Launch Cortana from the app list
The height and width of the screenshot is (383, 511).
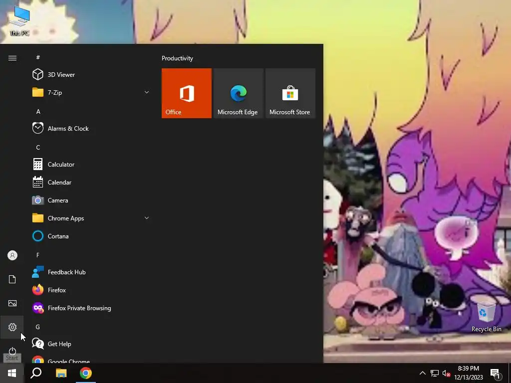[x=91, y=236]
